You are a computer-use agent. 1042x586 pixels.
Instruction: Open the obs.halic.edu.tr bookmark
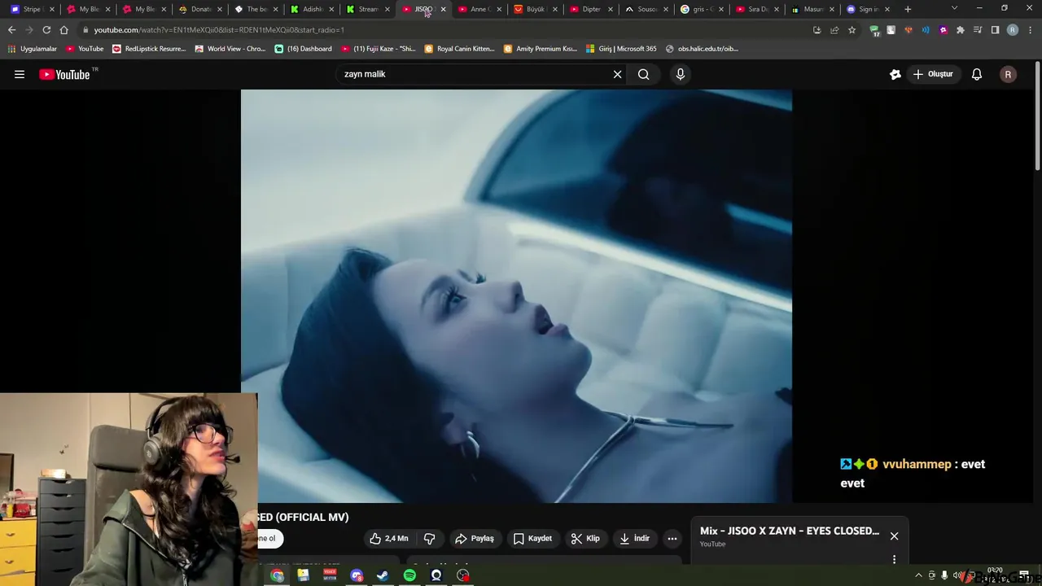(x=702, y=49)
